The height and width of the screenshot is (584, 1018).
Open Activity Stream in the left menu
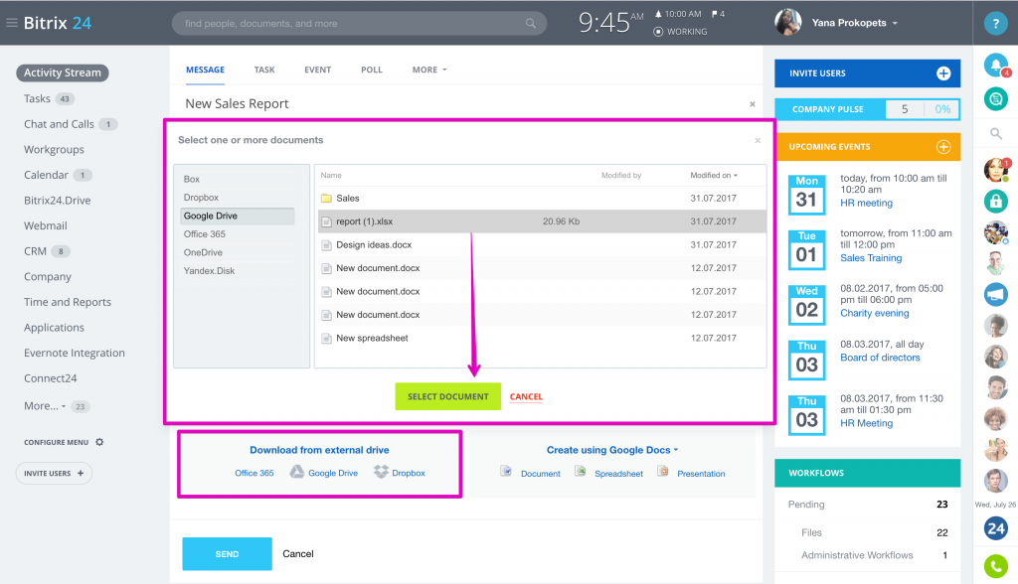coord(63,73)
